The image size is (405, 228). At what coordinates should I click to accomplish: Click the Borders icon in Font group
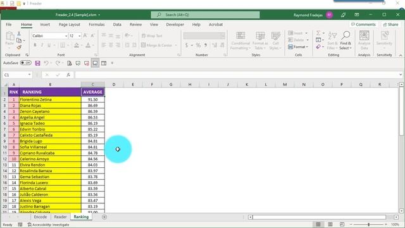click(x=63, y=45)
